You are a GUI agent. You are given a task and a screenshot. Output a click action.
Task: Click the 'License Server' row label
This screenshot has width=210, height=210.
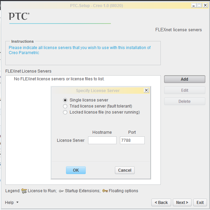tap(71, 140)
